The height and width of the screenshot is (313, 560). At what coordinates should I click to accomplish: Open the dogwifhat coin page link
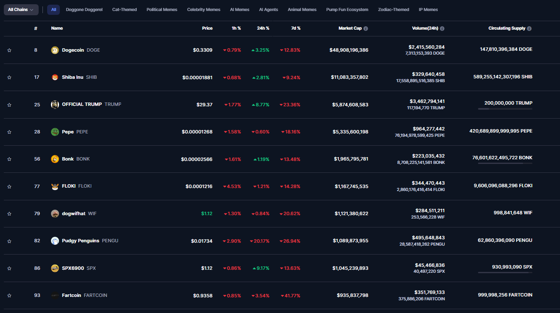coord(73,213)
